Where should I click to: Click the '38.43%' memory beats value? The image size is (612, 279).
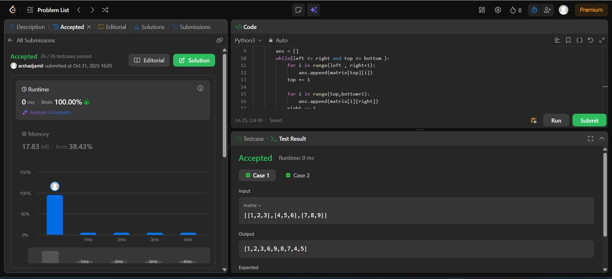(81, 147)
